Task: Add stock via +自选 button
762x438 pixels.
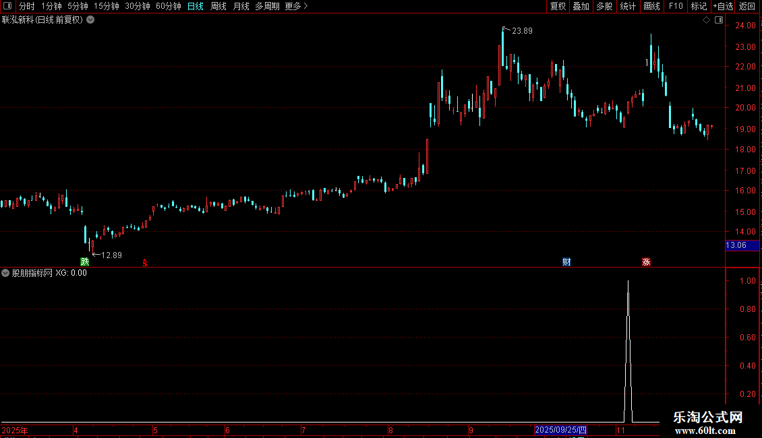Action: click(x=723, y=6)
